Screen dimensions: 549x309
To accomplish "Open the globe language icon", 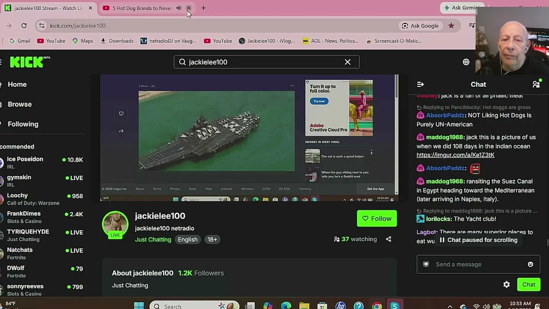I will (466, 62).
